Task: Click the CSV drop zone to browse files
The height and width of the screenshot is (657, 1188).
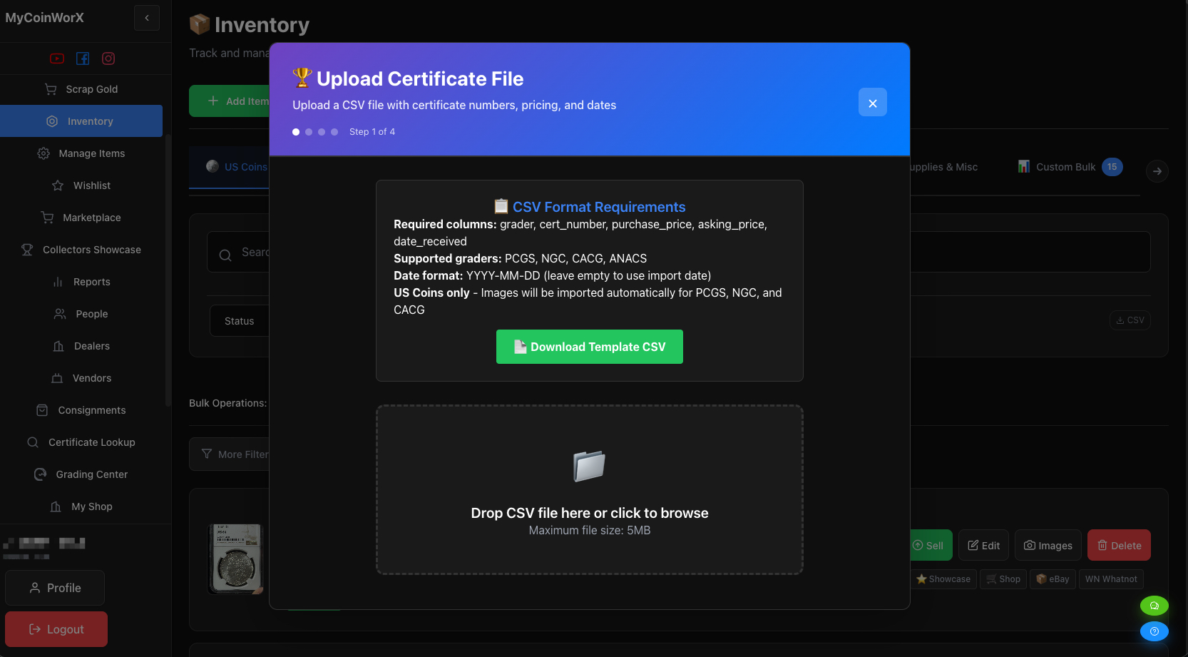Action: (x=589, y=490)
